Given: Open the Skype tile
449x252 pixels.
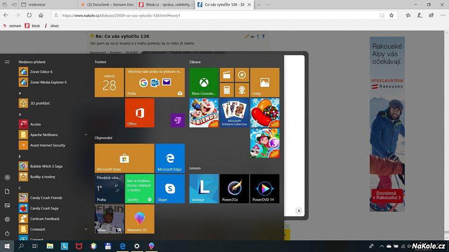Looking at the screenshot, I should pos(170,188).
